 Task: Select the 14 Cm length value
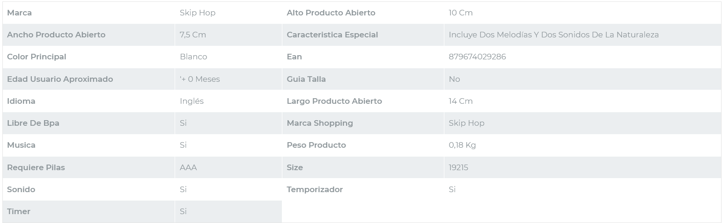point(461,101)
